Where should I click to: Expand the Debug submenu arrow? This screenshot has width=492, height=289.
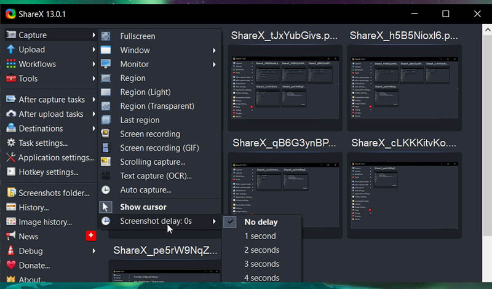(93, 251)
